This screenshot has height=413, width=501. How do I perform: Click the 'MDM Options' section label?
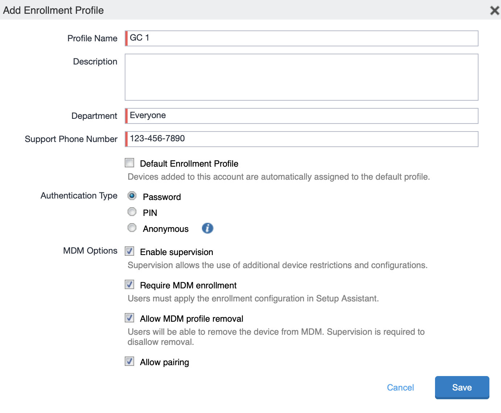click(x=90, y=251)
